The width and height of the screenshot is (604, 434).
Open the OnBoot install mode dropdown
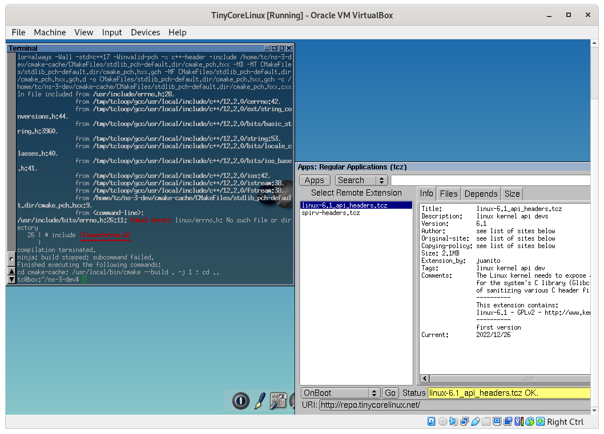point(340,393)
